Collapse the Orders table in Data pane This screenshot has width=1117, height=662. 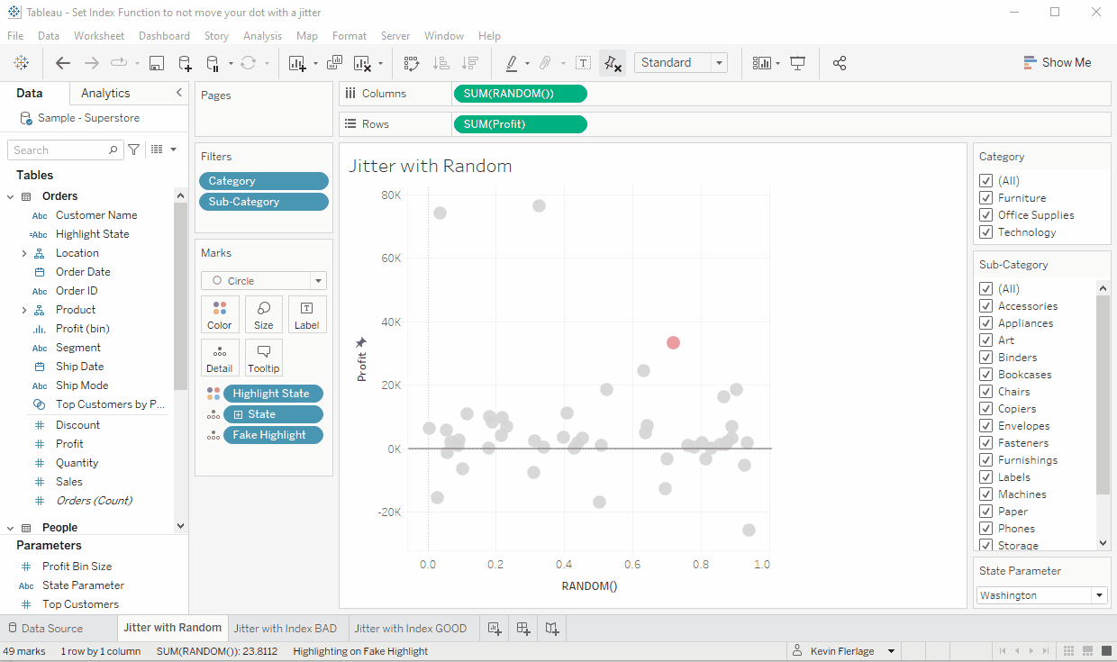coord(11,196)
